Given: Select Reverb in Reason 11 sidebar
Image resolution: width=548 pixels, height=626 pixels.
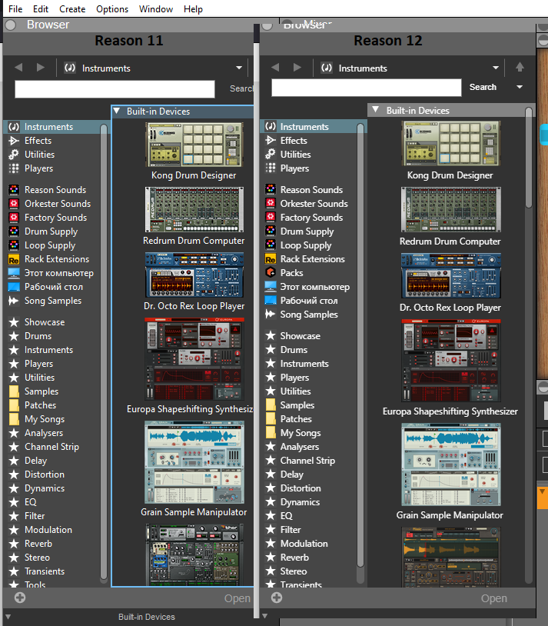Looking at the screenshot, I should pyautogui.click(x=38, y=544).
